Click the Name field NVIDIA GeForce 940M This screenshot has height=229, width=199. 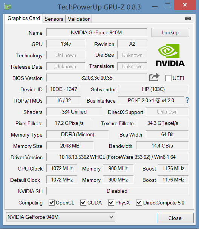96,32
